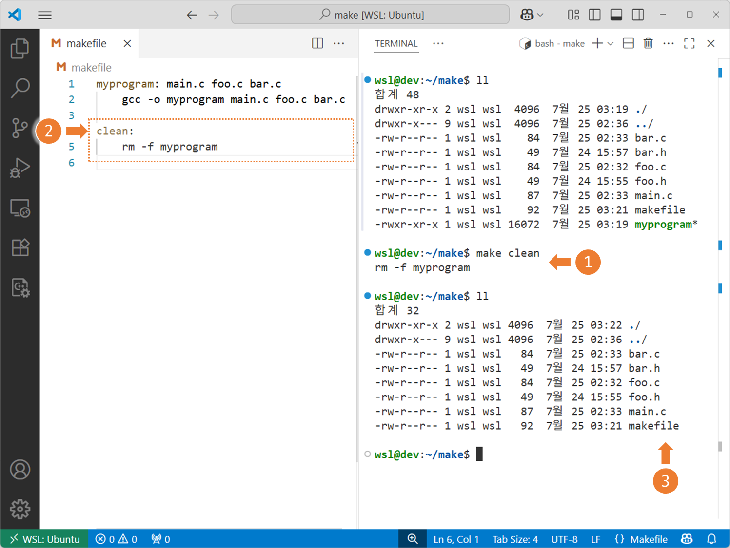The width and height of the screenshot is (730, 548).
Task: Select UTF-8 encoding status item
Action: 564,539
